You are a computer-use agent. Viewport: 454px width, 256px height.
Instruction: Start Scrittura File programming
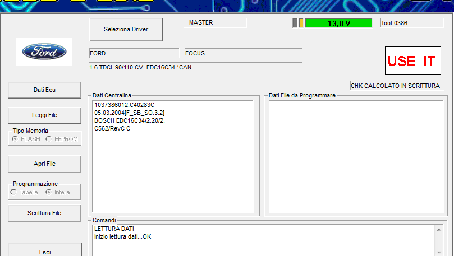pyautogui.click(x=44, y=213)
